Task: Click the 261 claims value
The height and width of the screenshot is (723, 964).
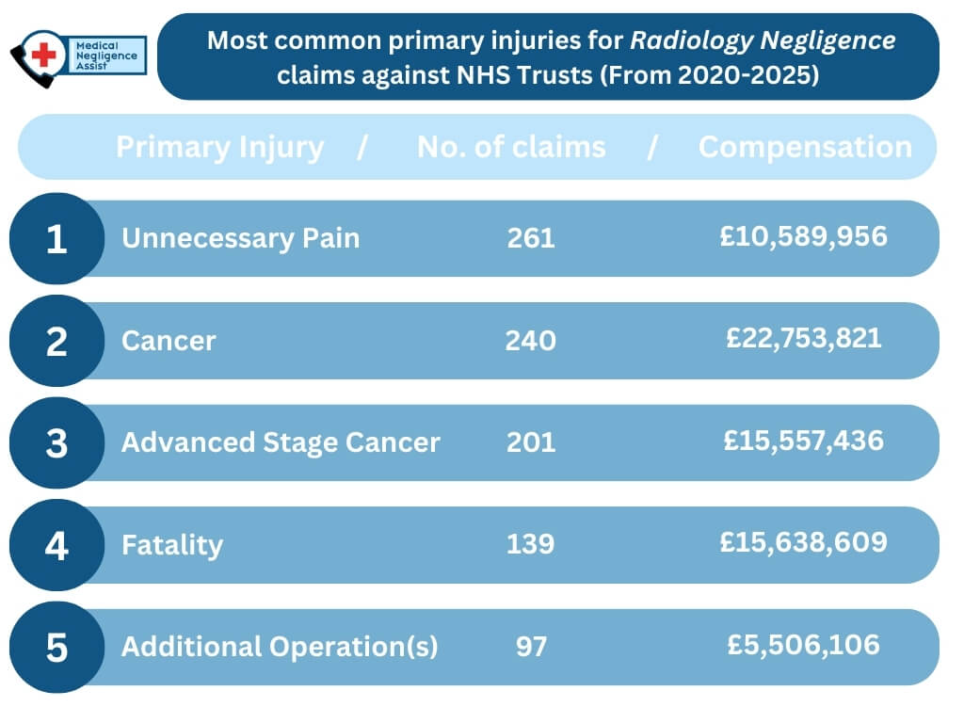Action: (x=531, y=238)
